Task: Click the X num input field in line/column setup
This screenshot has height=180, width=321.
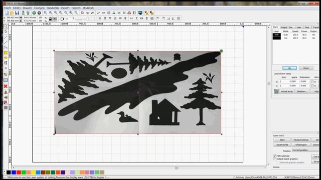Action: [283, 81]
